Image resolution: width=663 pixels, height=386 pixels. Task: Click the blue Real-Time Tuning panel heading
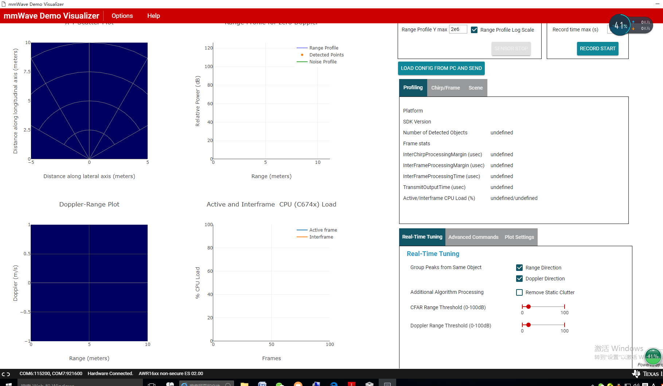tap(433, 254)
